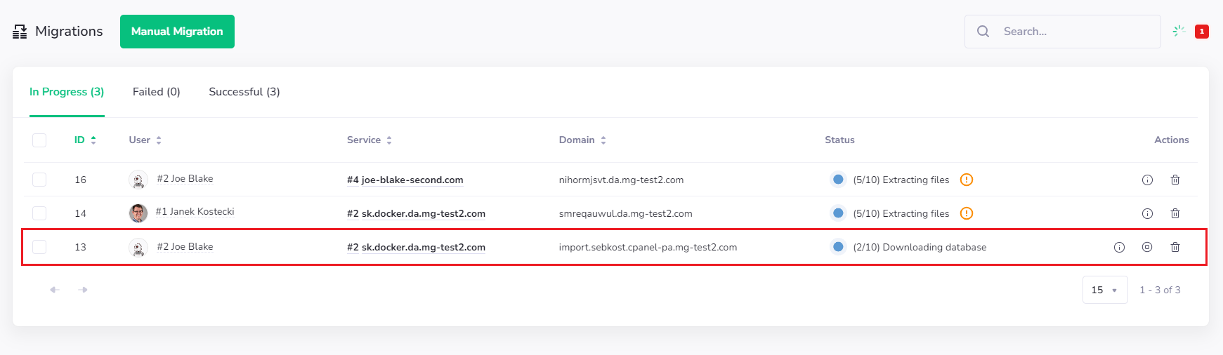This screenshot has width=1223, height=355.
Task: Click Joe Blake avatar in row 13
Action: [138, 247]
